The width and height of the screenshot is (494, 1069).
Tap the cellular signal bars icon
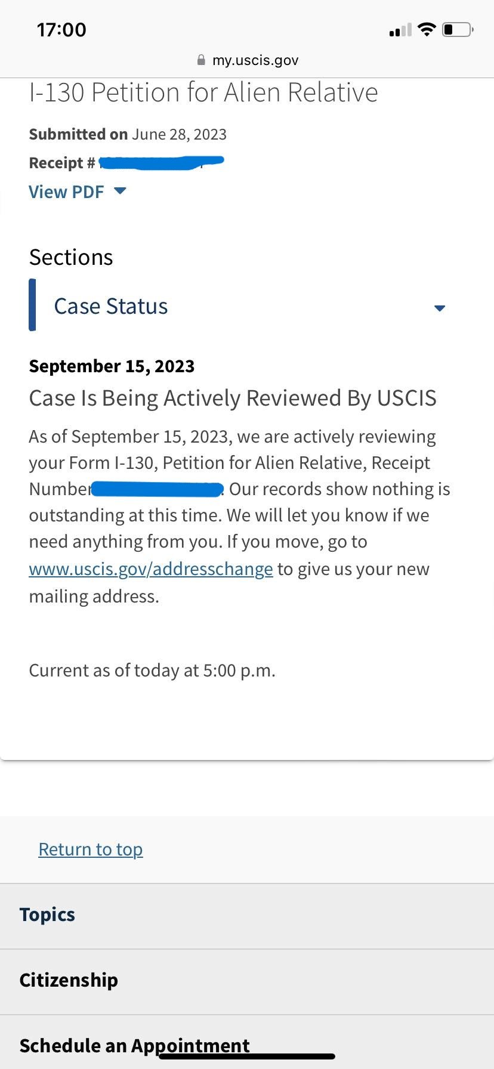pyautogui.click(x=400, y=30)
